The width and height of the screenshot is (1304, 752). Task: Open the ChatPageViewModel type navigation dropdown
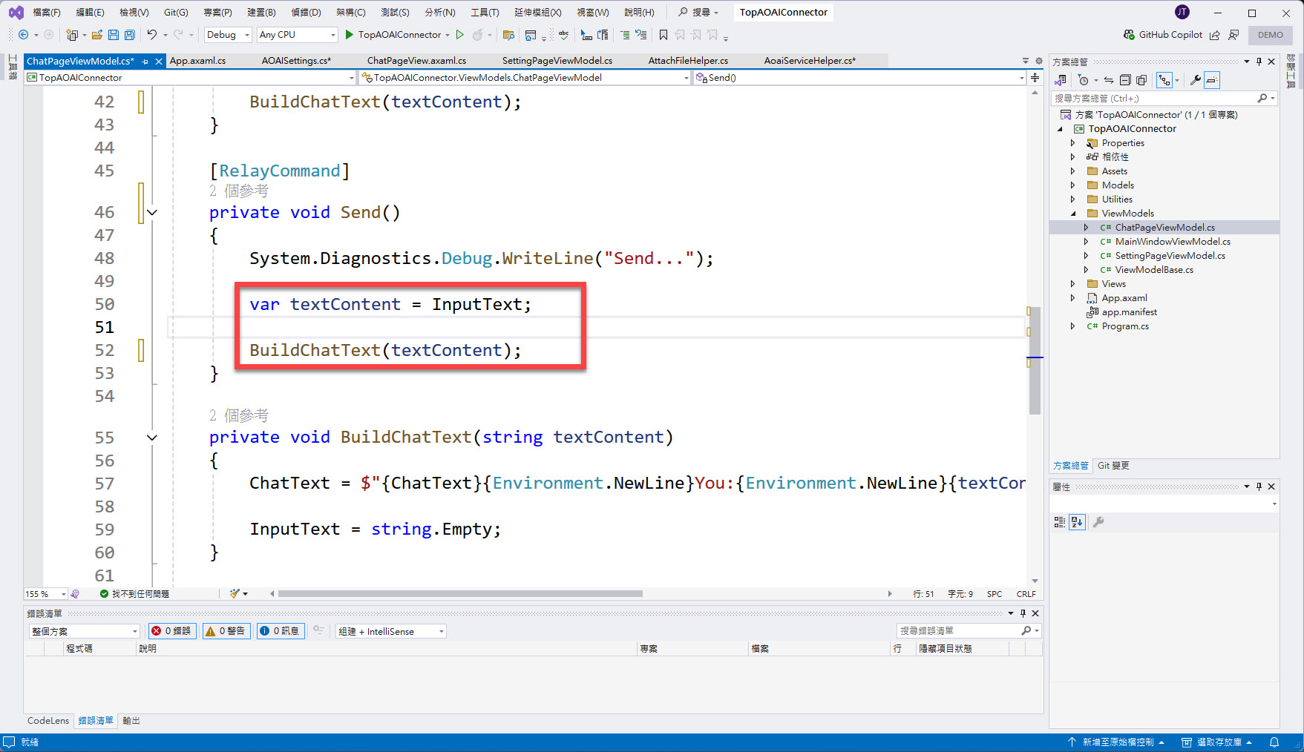(525, 78)
